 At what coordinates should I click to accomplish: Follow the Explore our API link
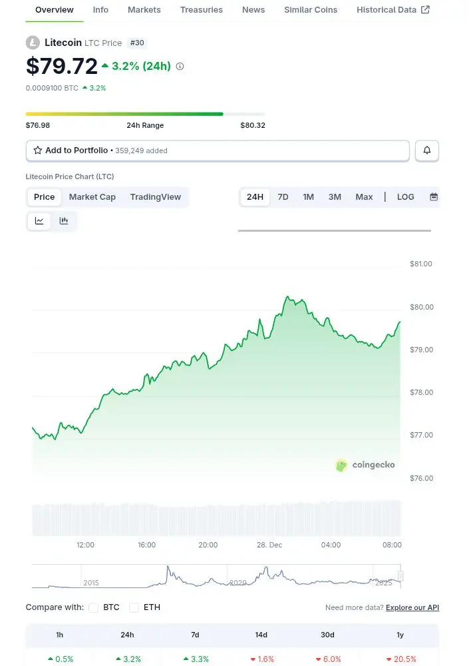(x=412, y=607)
